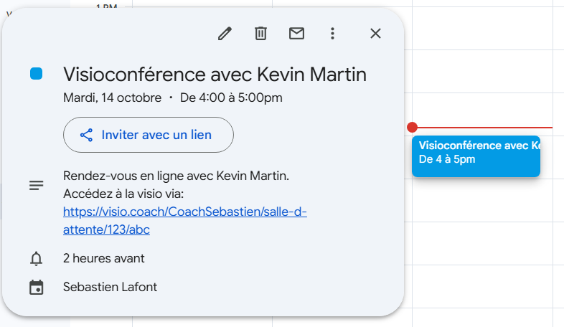This screenshot has height=327, width=564.
Task: Click the blue event color square
Action: click(x=37, y=74)
